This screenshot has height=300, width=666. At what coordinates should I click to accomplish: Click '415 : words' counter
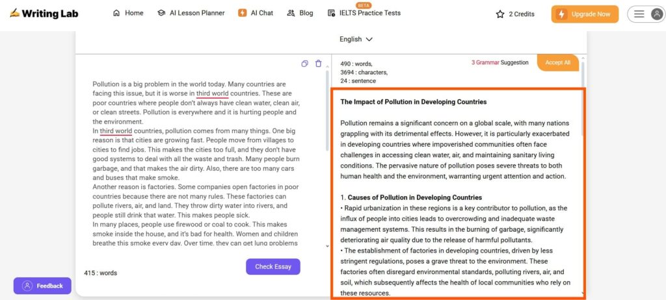(101, 273)
